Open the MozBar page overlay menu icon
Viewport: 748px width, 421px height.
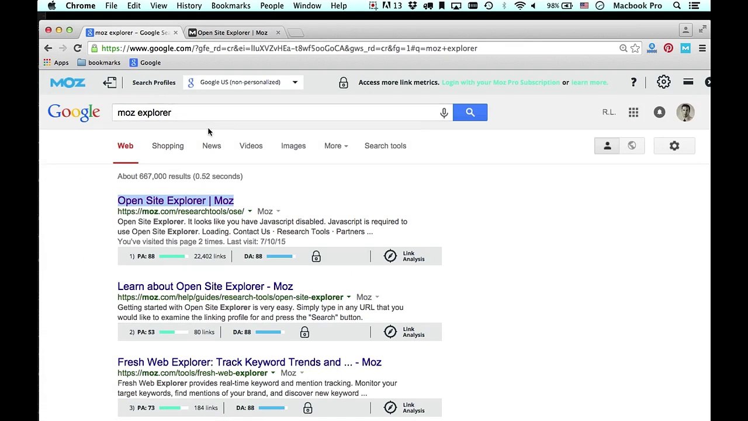[x=688, y=82]
